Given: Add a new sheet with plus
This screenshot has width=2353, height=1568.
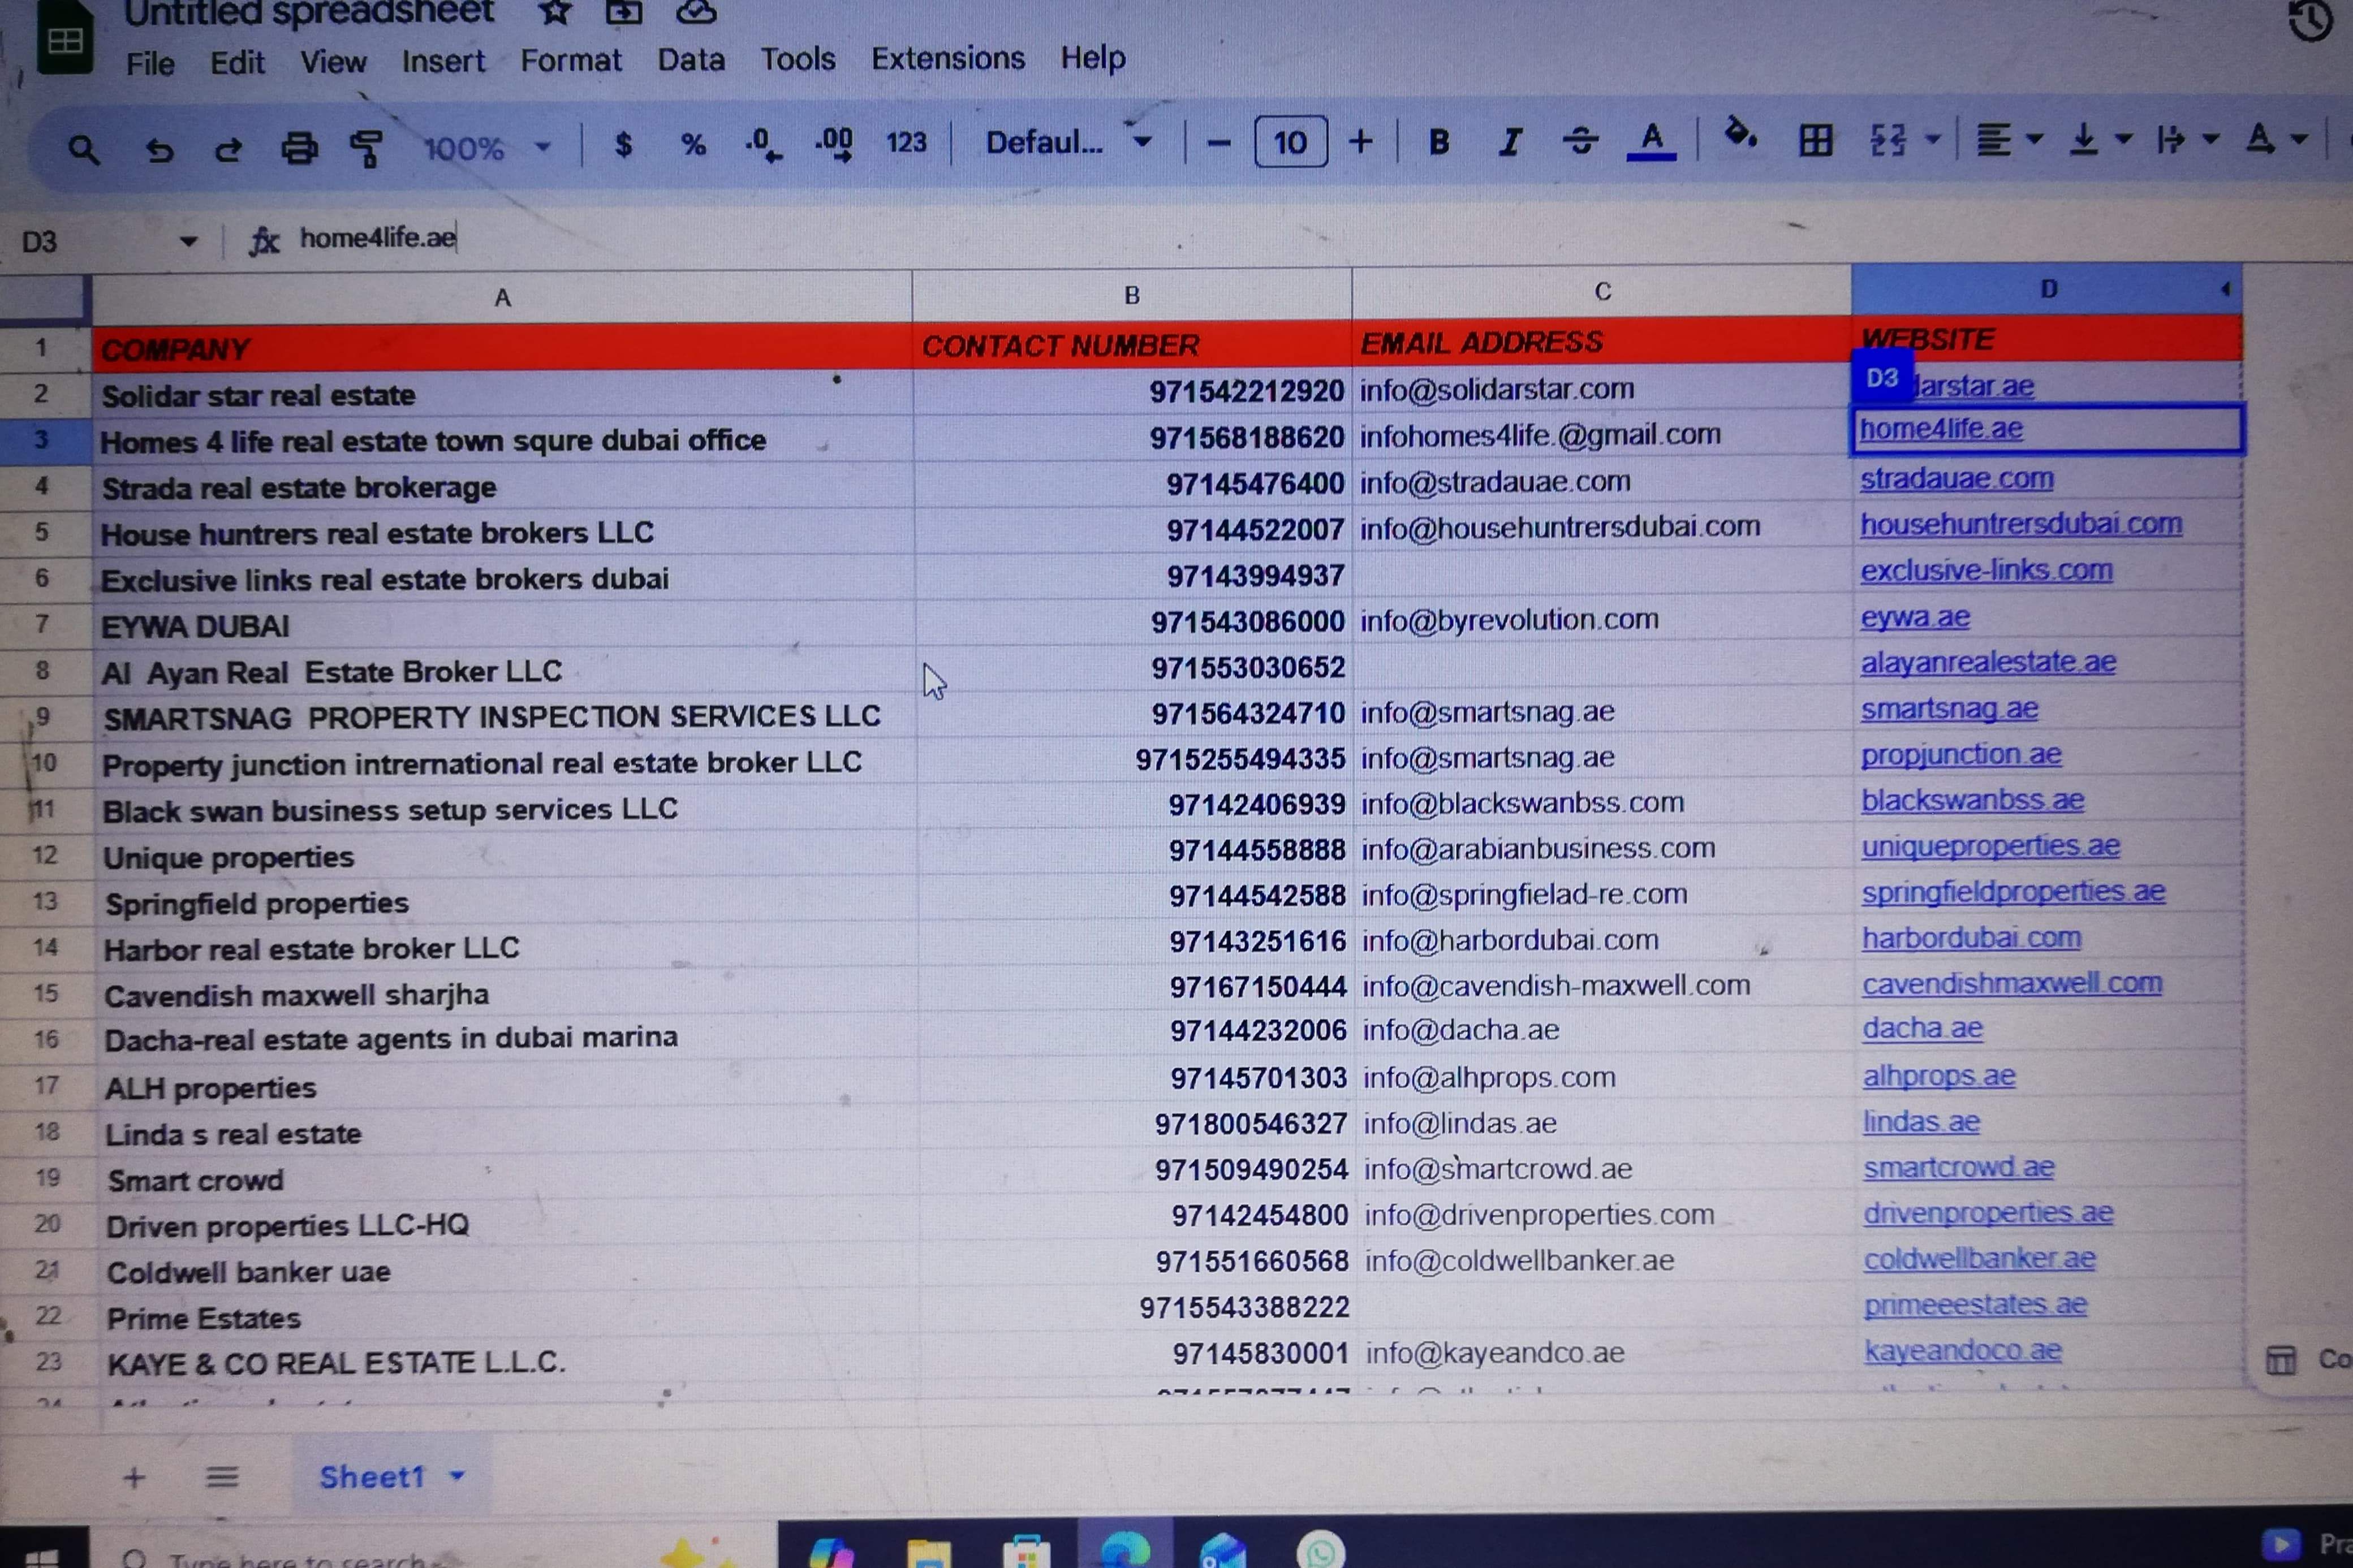Looking at the screenshot, I should 134,1477.
